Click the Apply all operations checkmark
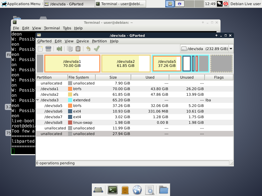The width and height of the screenshot is (262, 196). 97,48
